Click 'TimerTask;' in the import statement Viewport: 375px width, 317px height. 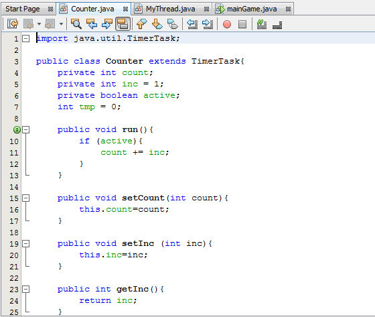[153, 38]
